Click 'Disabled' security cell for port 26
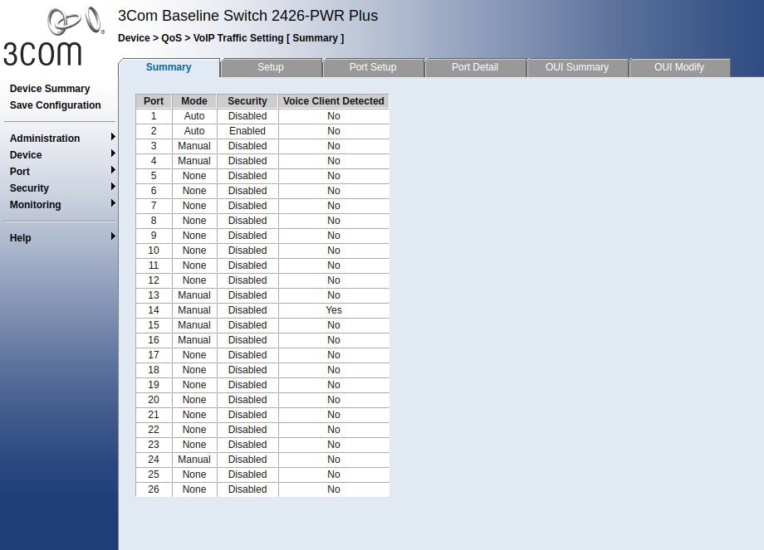Screen dimensions: 764x550 click(247, 489)
